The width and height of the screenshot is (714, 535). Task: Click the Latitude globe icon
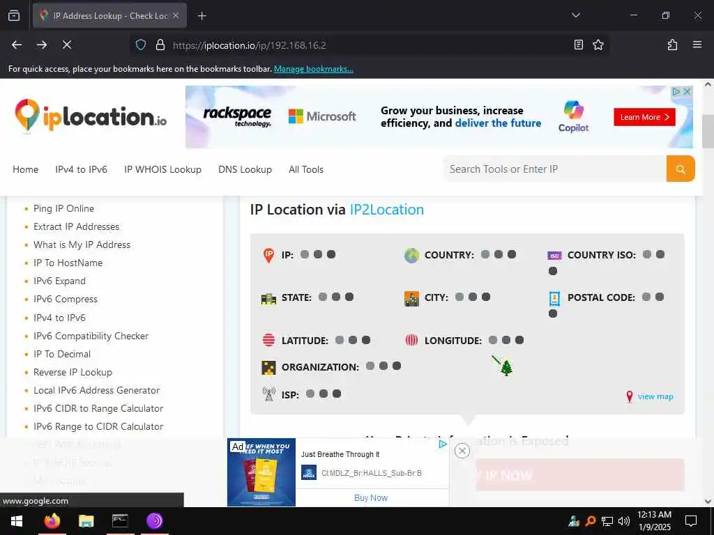click(x=268, y=340)
